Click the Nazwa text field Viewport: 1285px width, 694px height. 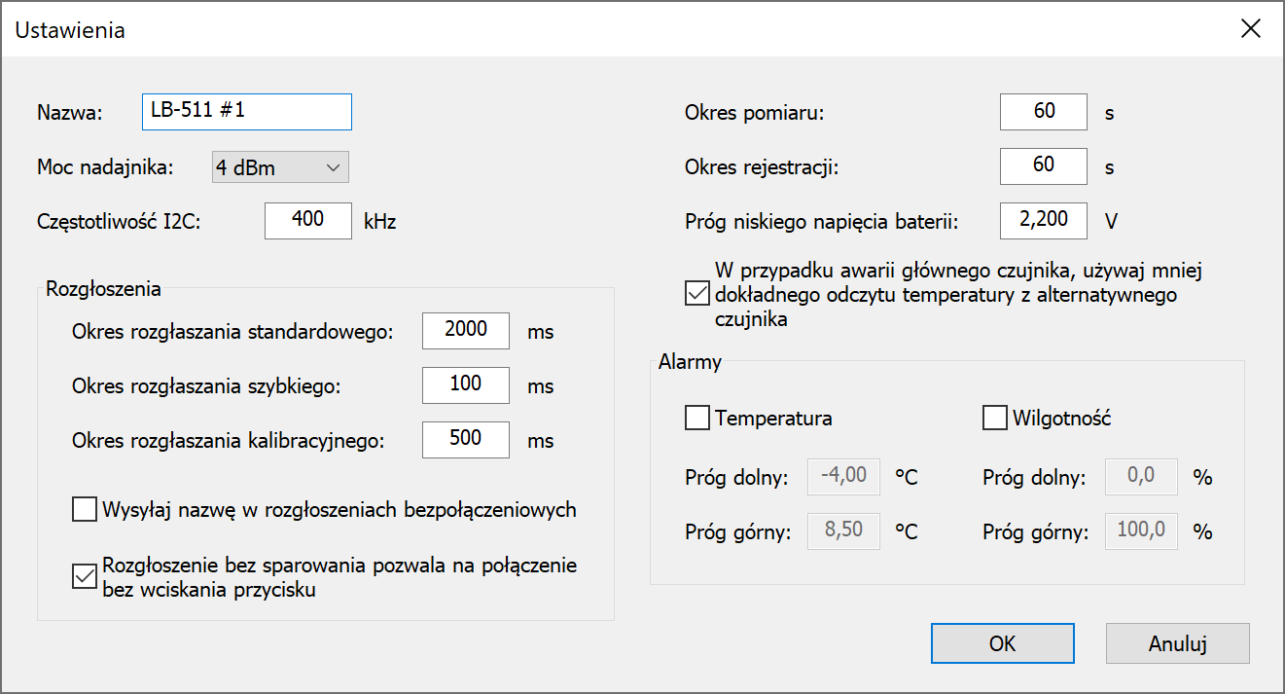246,112
